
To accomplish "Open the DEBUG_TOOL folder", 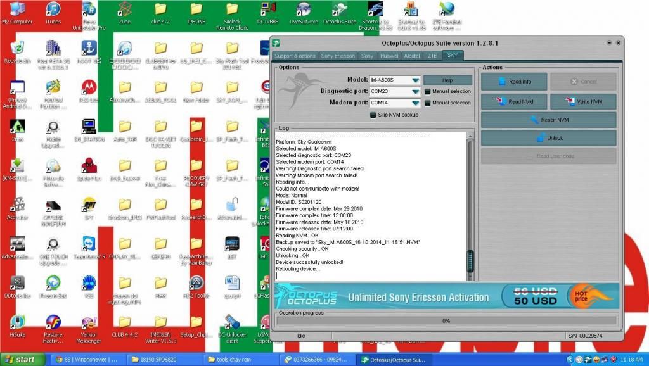I will (x=160, y=91).
